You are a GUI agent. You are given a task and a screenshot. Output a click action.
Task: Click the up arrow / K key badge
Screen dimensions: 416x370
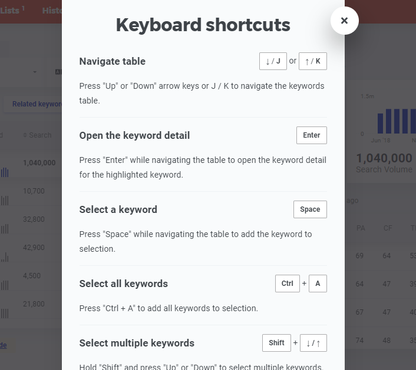(313, 61)
